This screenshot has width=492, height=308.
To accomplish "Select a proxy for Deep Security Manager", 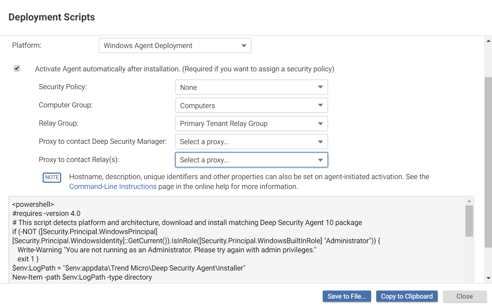I will pyautogui.click(x=251, y=142).
